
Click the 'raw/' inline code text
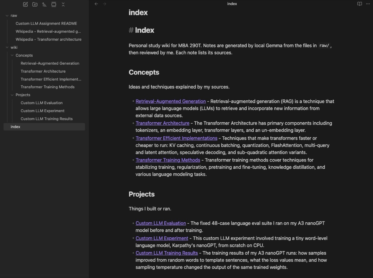[324, 45]
